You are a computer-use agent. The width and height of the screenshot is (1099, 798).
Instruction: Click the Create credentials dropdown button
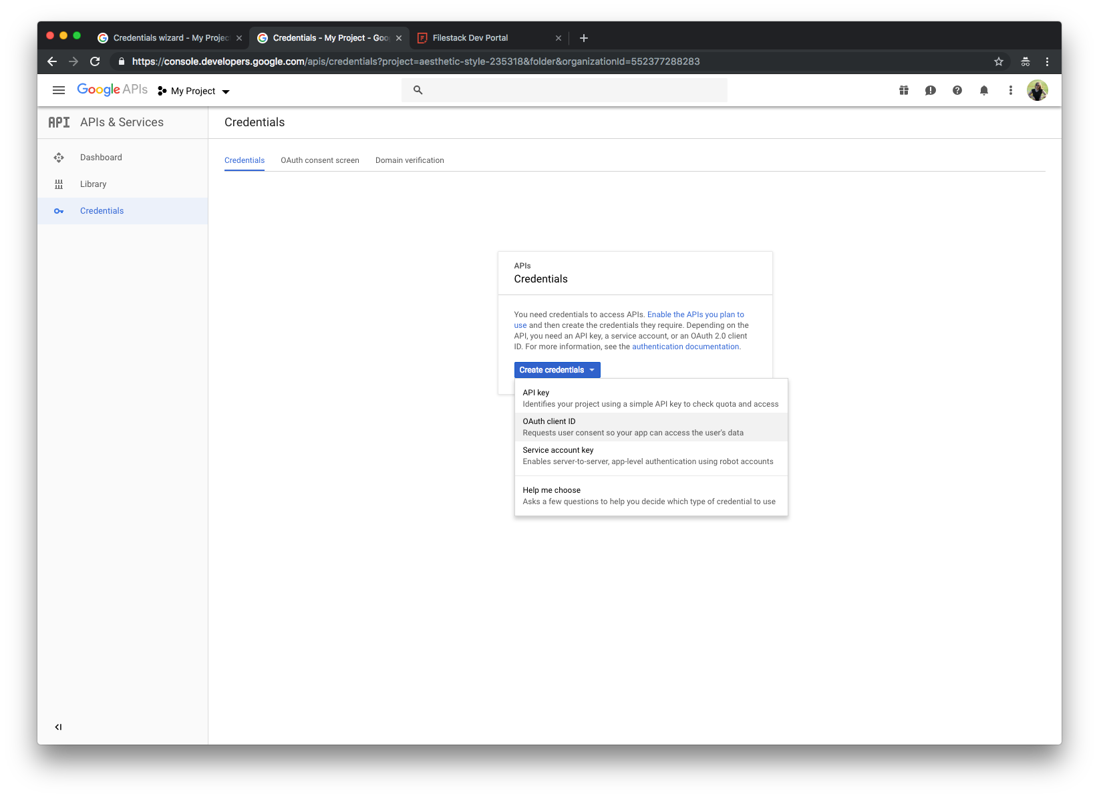(x=557, y=370)
